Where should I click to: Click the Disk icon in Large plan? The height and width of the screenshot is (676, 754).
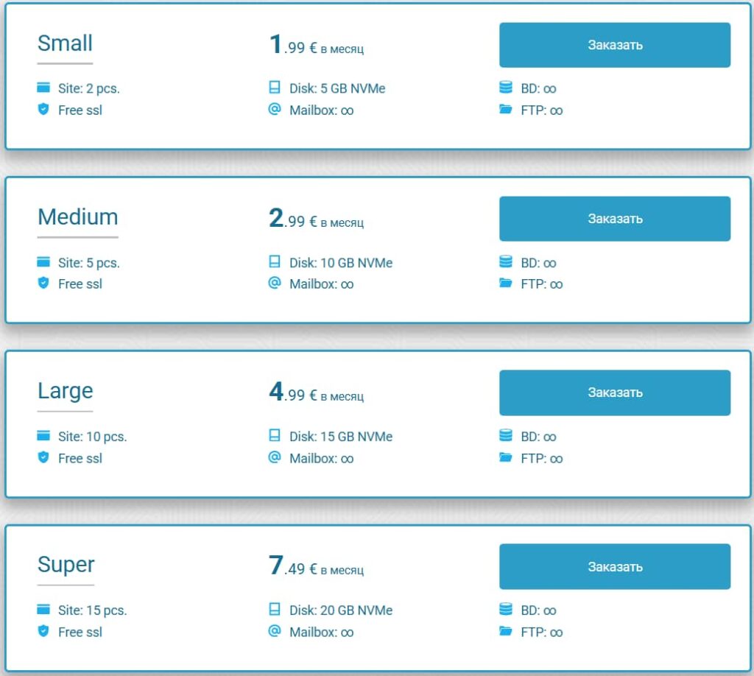click(x=275, y=436)
